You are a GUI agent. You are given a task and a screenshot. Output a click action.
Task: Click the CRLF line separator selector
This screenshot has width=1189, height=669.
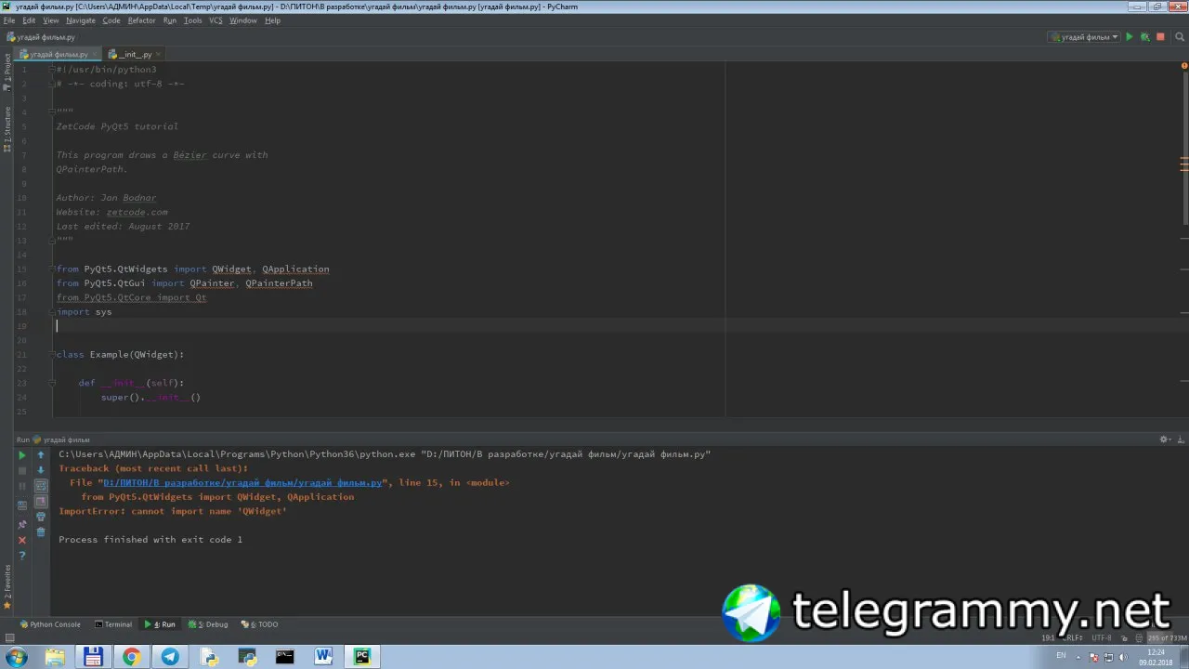coord(1073,638)
